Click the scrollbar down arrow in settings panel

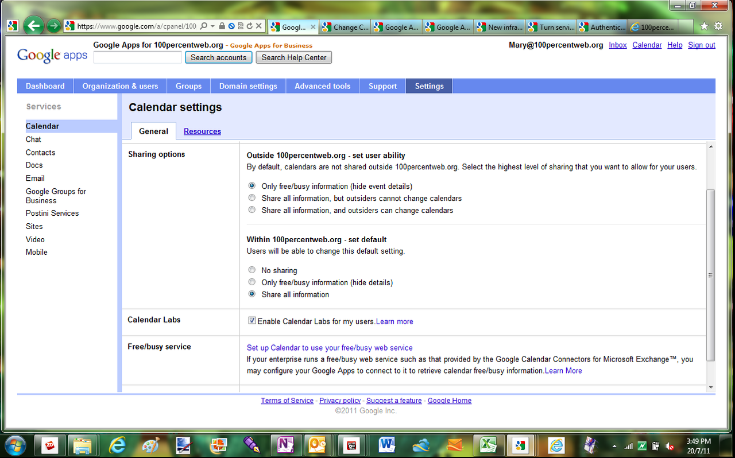click(711, 387)
